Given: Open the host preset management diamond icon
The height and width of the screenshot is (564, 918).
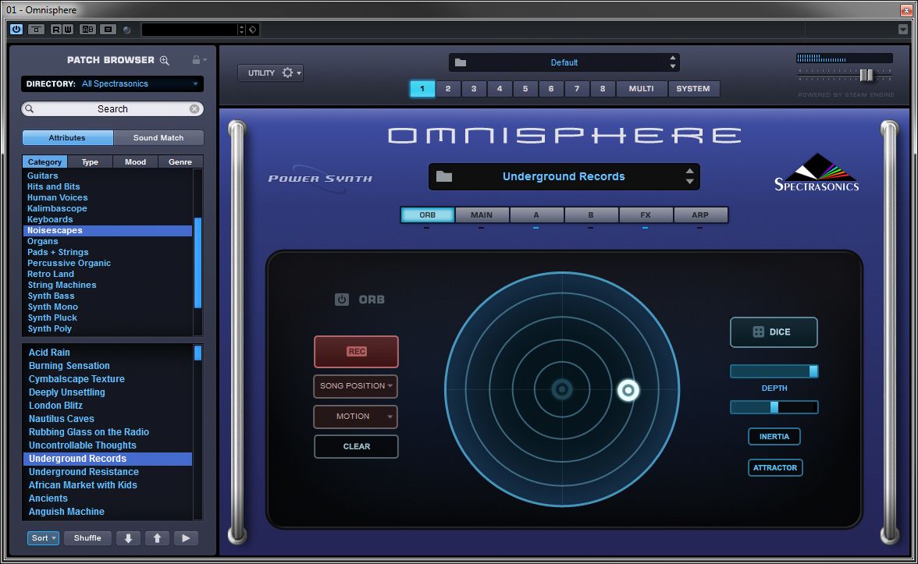Looking at the screenshot, I should pyautogui.click(x=253, y=30).
